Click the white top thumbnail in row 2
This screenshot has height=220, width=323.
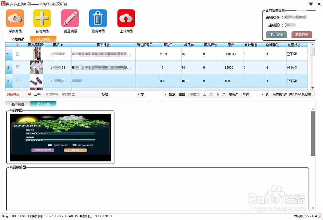[36, 67]
